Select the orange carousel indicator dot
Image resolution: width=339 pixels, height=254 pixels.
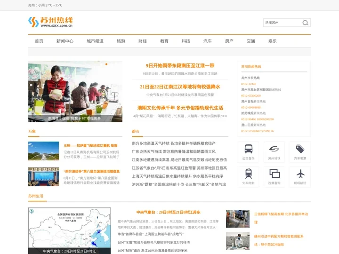[106, 64]
